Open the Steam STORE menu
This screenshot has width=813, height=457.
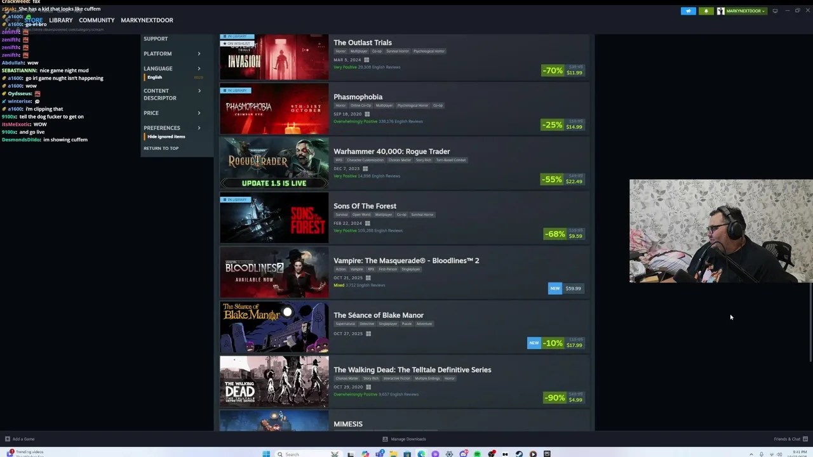(x=34, y=20)
